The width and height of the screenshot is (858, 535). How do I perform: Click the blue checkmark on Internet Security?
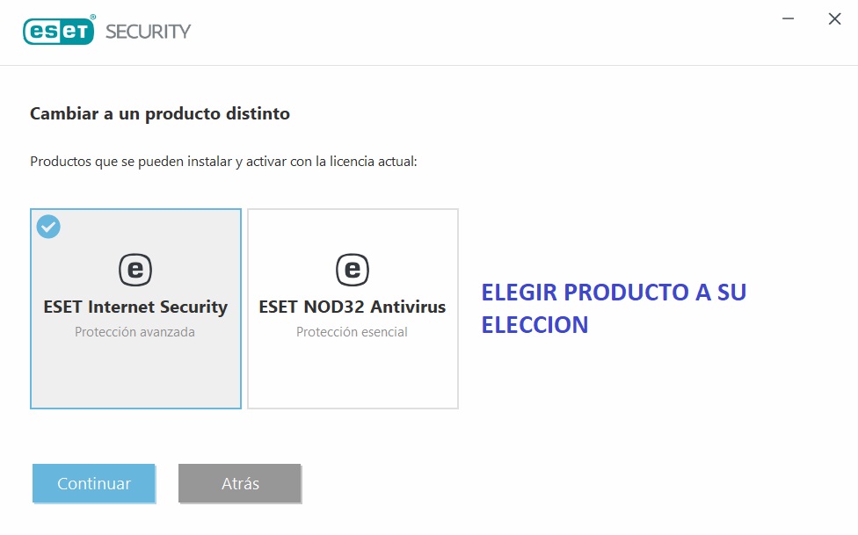[x=48, y=226]
